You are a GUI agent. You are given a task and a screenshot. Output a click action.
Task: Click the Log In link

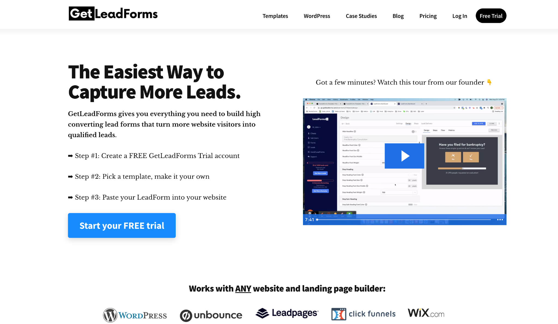pyautogui.click(x=460, y=16)
